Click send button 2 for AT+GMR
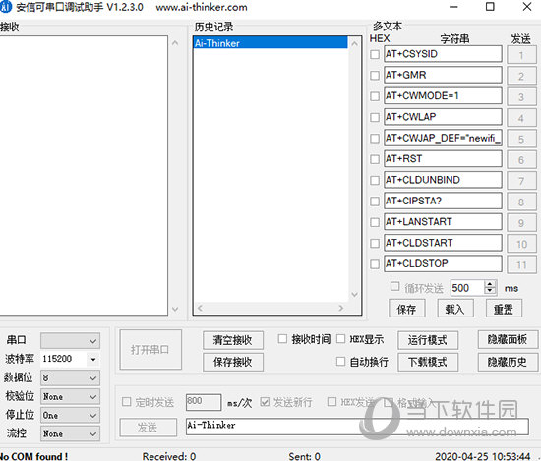Viewport: 541px width, 461px height. pyautogui.click(x=521, y=76)
